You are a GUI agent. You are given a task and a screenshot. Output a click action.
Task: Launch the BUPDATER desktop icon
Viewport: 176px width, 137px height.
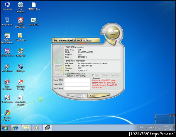(x=34, y=22)
